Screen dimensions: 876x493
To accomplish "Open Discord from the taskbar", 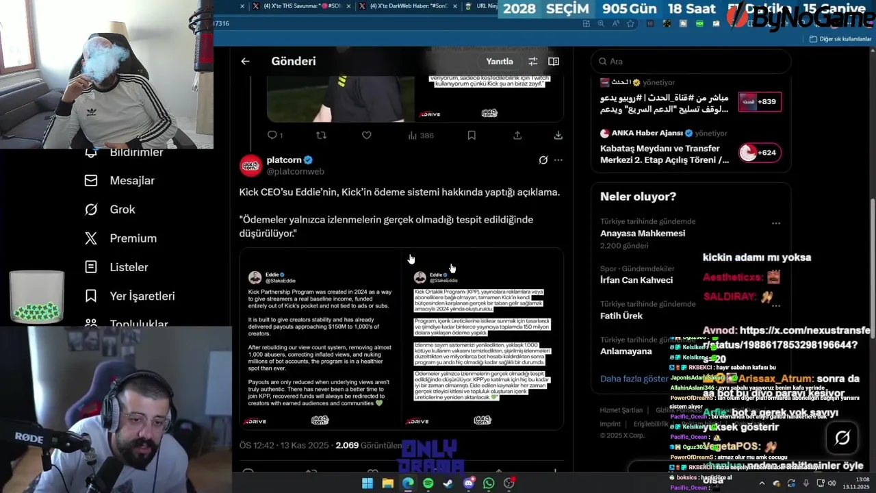I will [x=469, y=483].
